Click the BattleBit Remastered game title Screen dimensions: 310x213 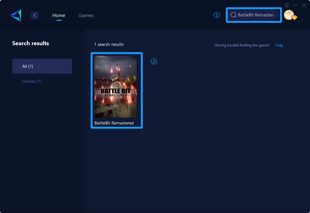coord(114,123)
